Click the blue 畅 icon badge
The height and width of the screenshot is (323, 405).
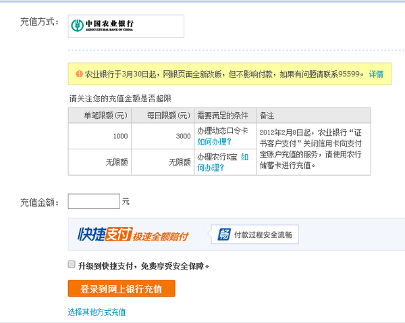pyautogui.click(x=223, y=234)
